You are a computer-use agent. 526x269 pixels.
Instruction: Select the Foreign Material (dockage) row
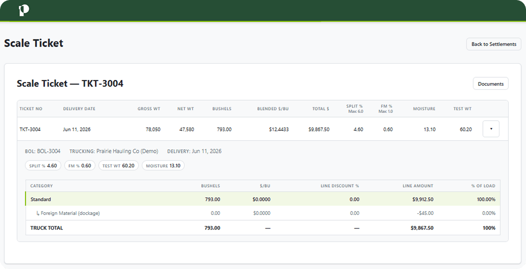pyautogui.click(x=262, y=213)
